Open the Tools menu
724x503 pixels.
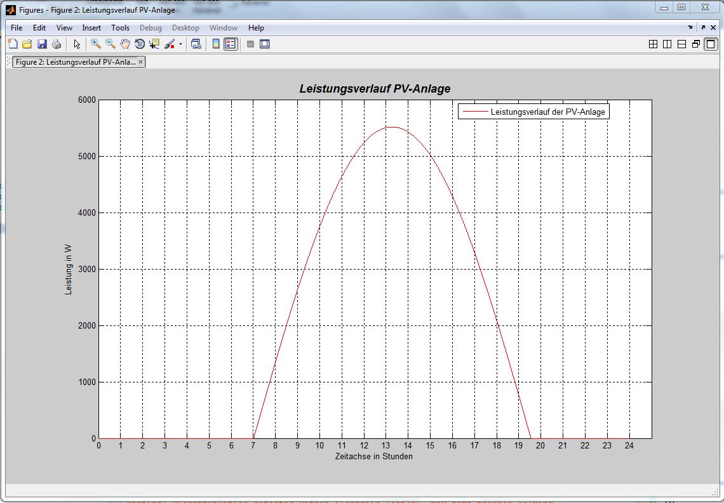120,28
